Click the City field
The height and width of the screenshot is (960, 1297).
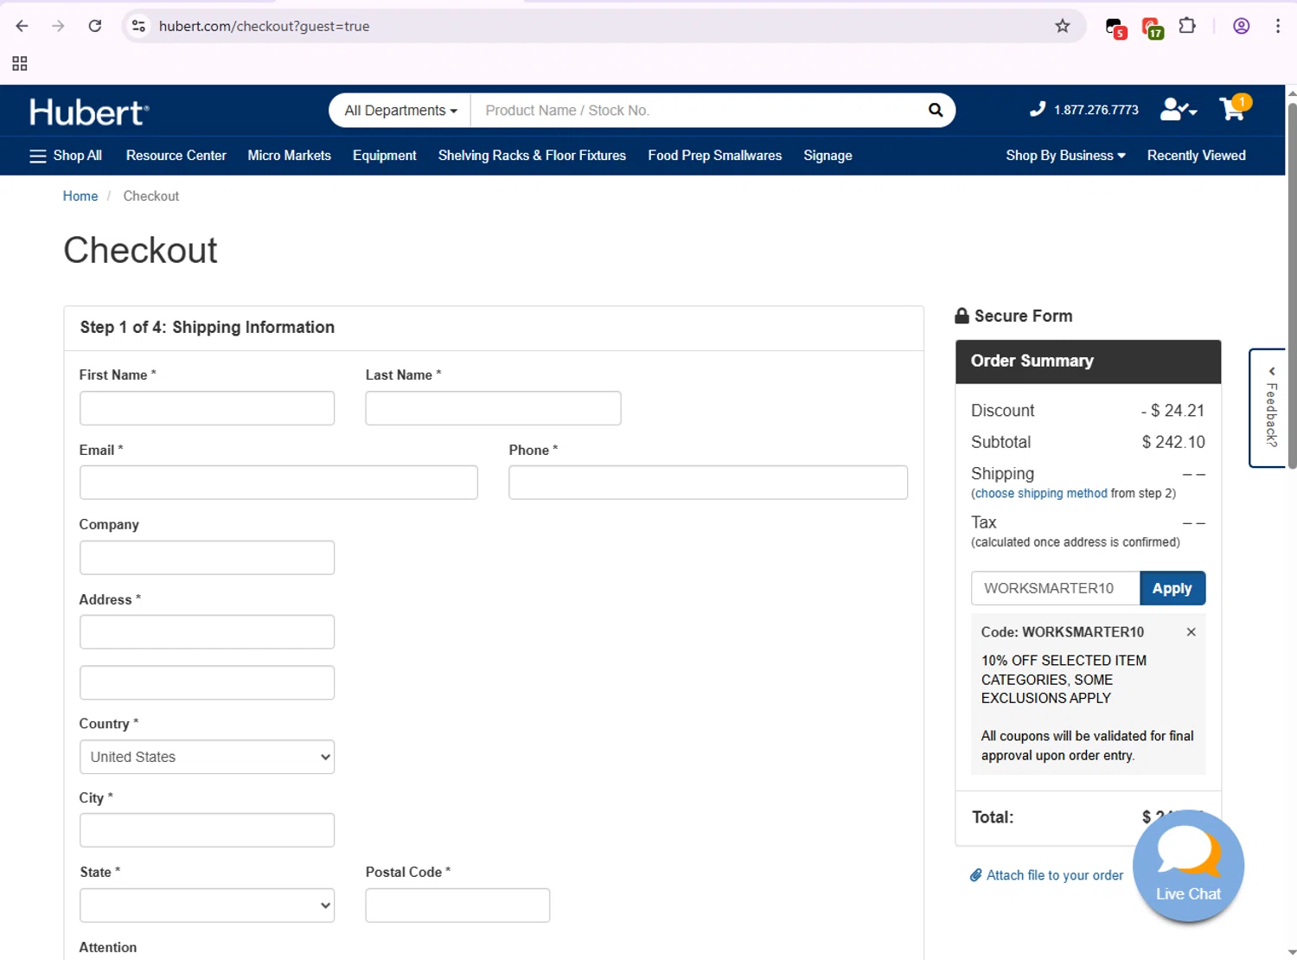[x=207, y=830]
